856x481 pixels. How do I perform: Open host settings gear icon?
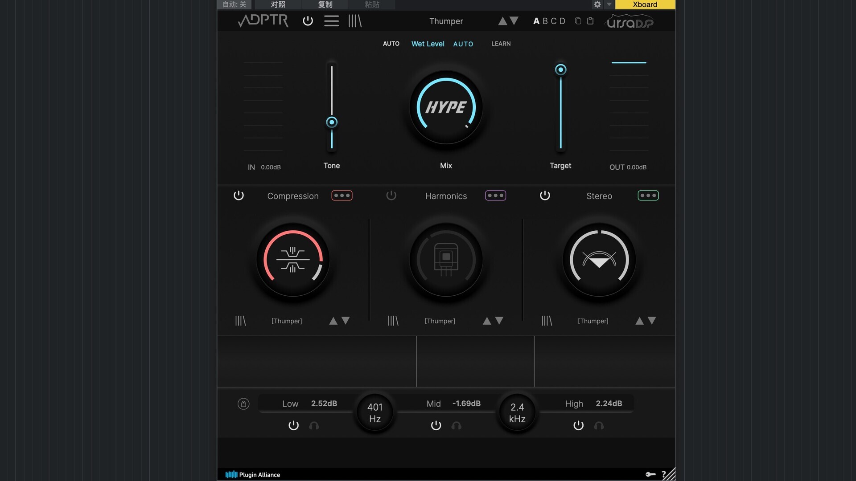(x=597, y=4)
